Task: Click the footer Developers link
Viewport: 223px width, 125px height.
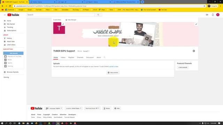Action: [72, 115]
